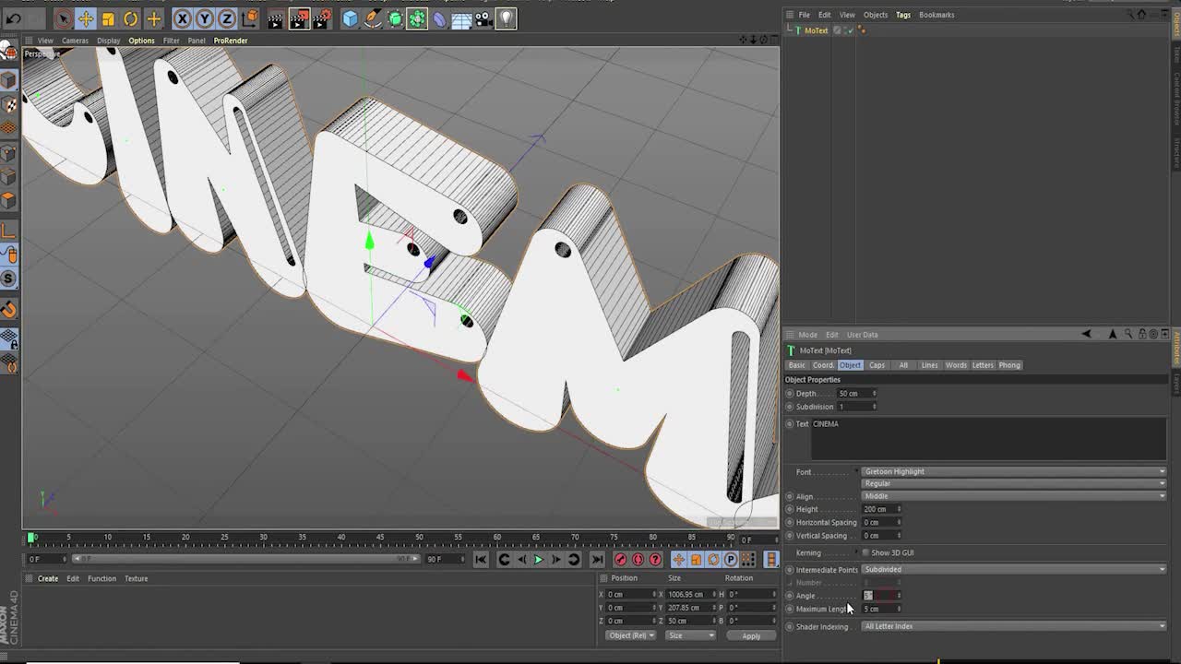Open the Deformer bend icon

click(x=439, y=18)
